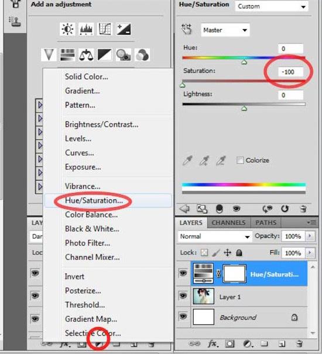The image size is (322, 354).
Task: Hide the Layer 1 layer visibility eye
Action: (x=183, y=295)
